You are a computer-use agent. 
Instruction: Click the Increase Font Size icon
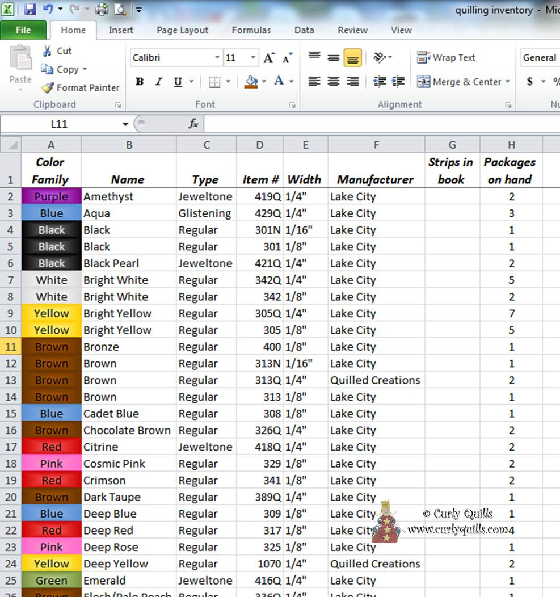269,58
